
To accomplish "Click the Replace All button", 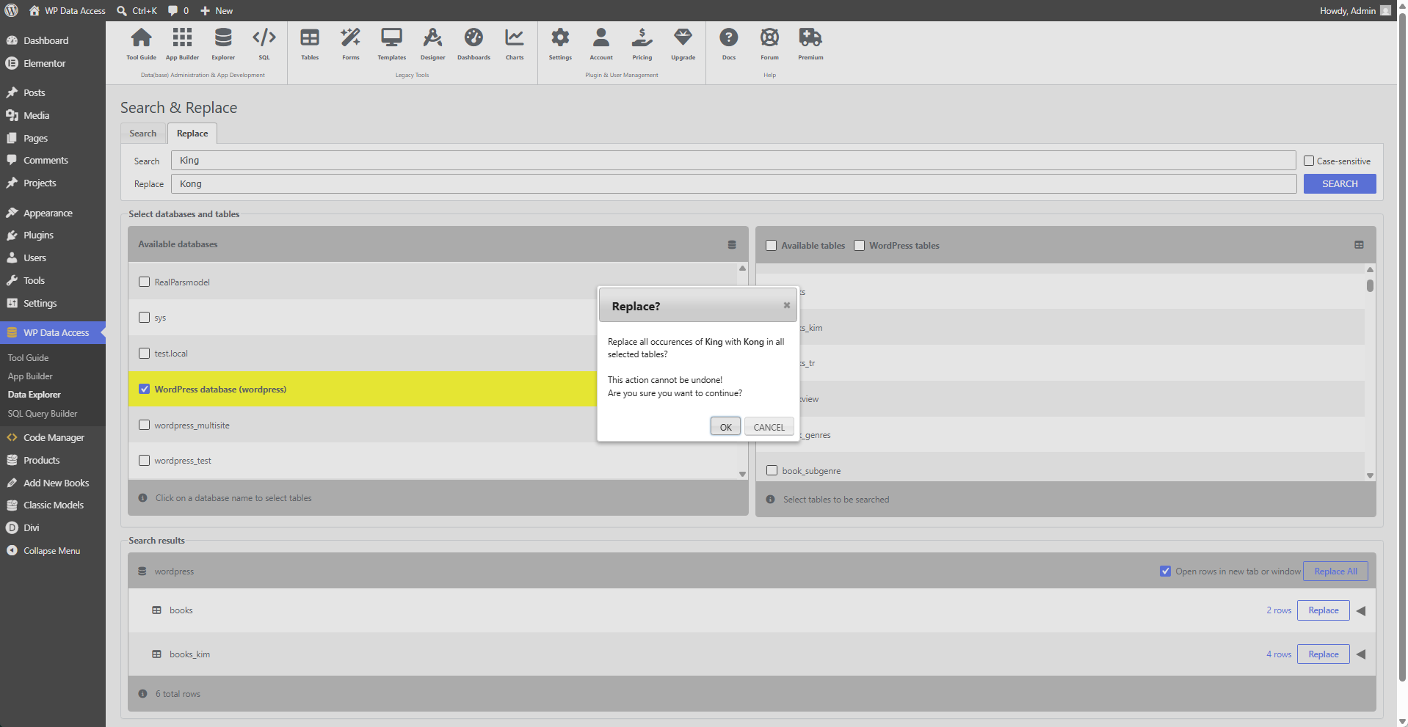I will click(1335, 571).
